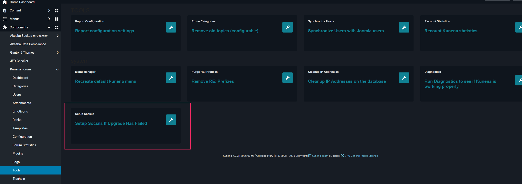522x184 pixels.
Task: Expand the Akeeba Backup submenu
Action: pos(57,36)
